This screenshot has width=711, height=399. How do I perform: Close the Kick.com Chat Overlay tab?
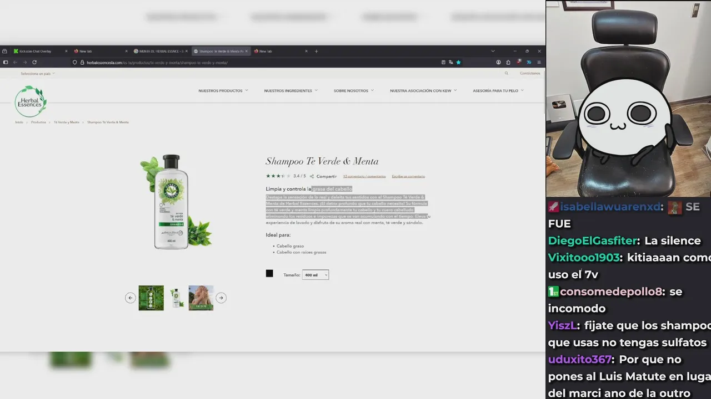point(66,51)
